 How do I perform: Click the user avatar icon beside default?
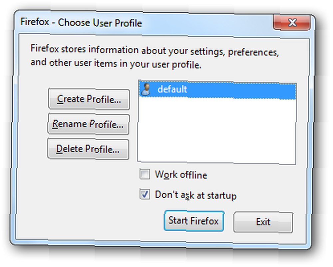[x=146, y=89]
